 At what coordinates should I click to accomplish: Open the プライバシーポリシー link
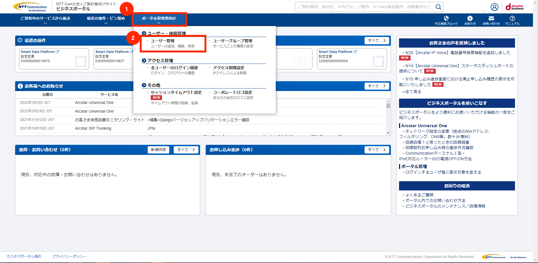[x=69, y=256]
